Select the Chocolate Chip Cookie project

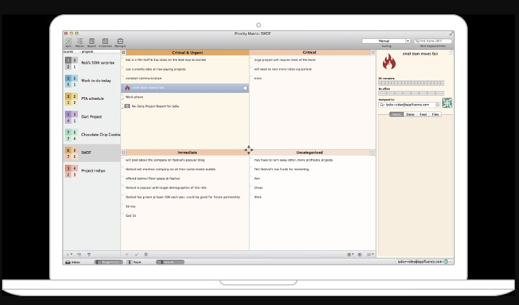tap(101, 135)
